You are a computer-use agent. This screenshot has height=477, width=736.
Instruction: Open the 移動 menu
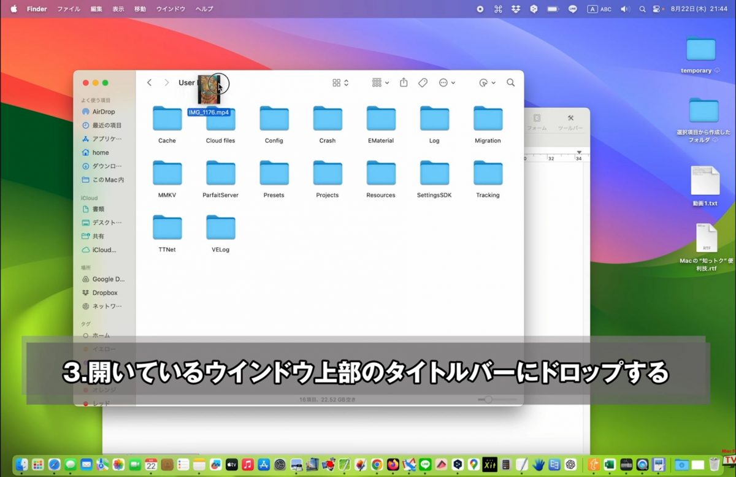point(140,9)
